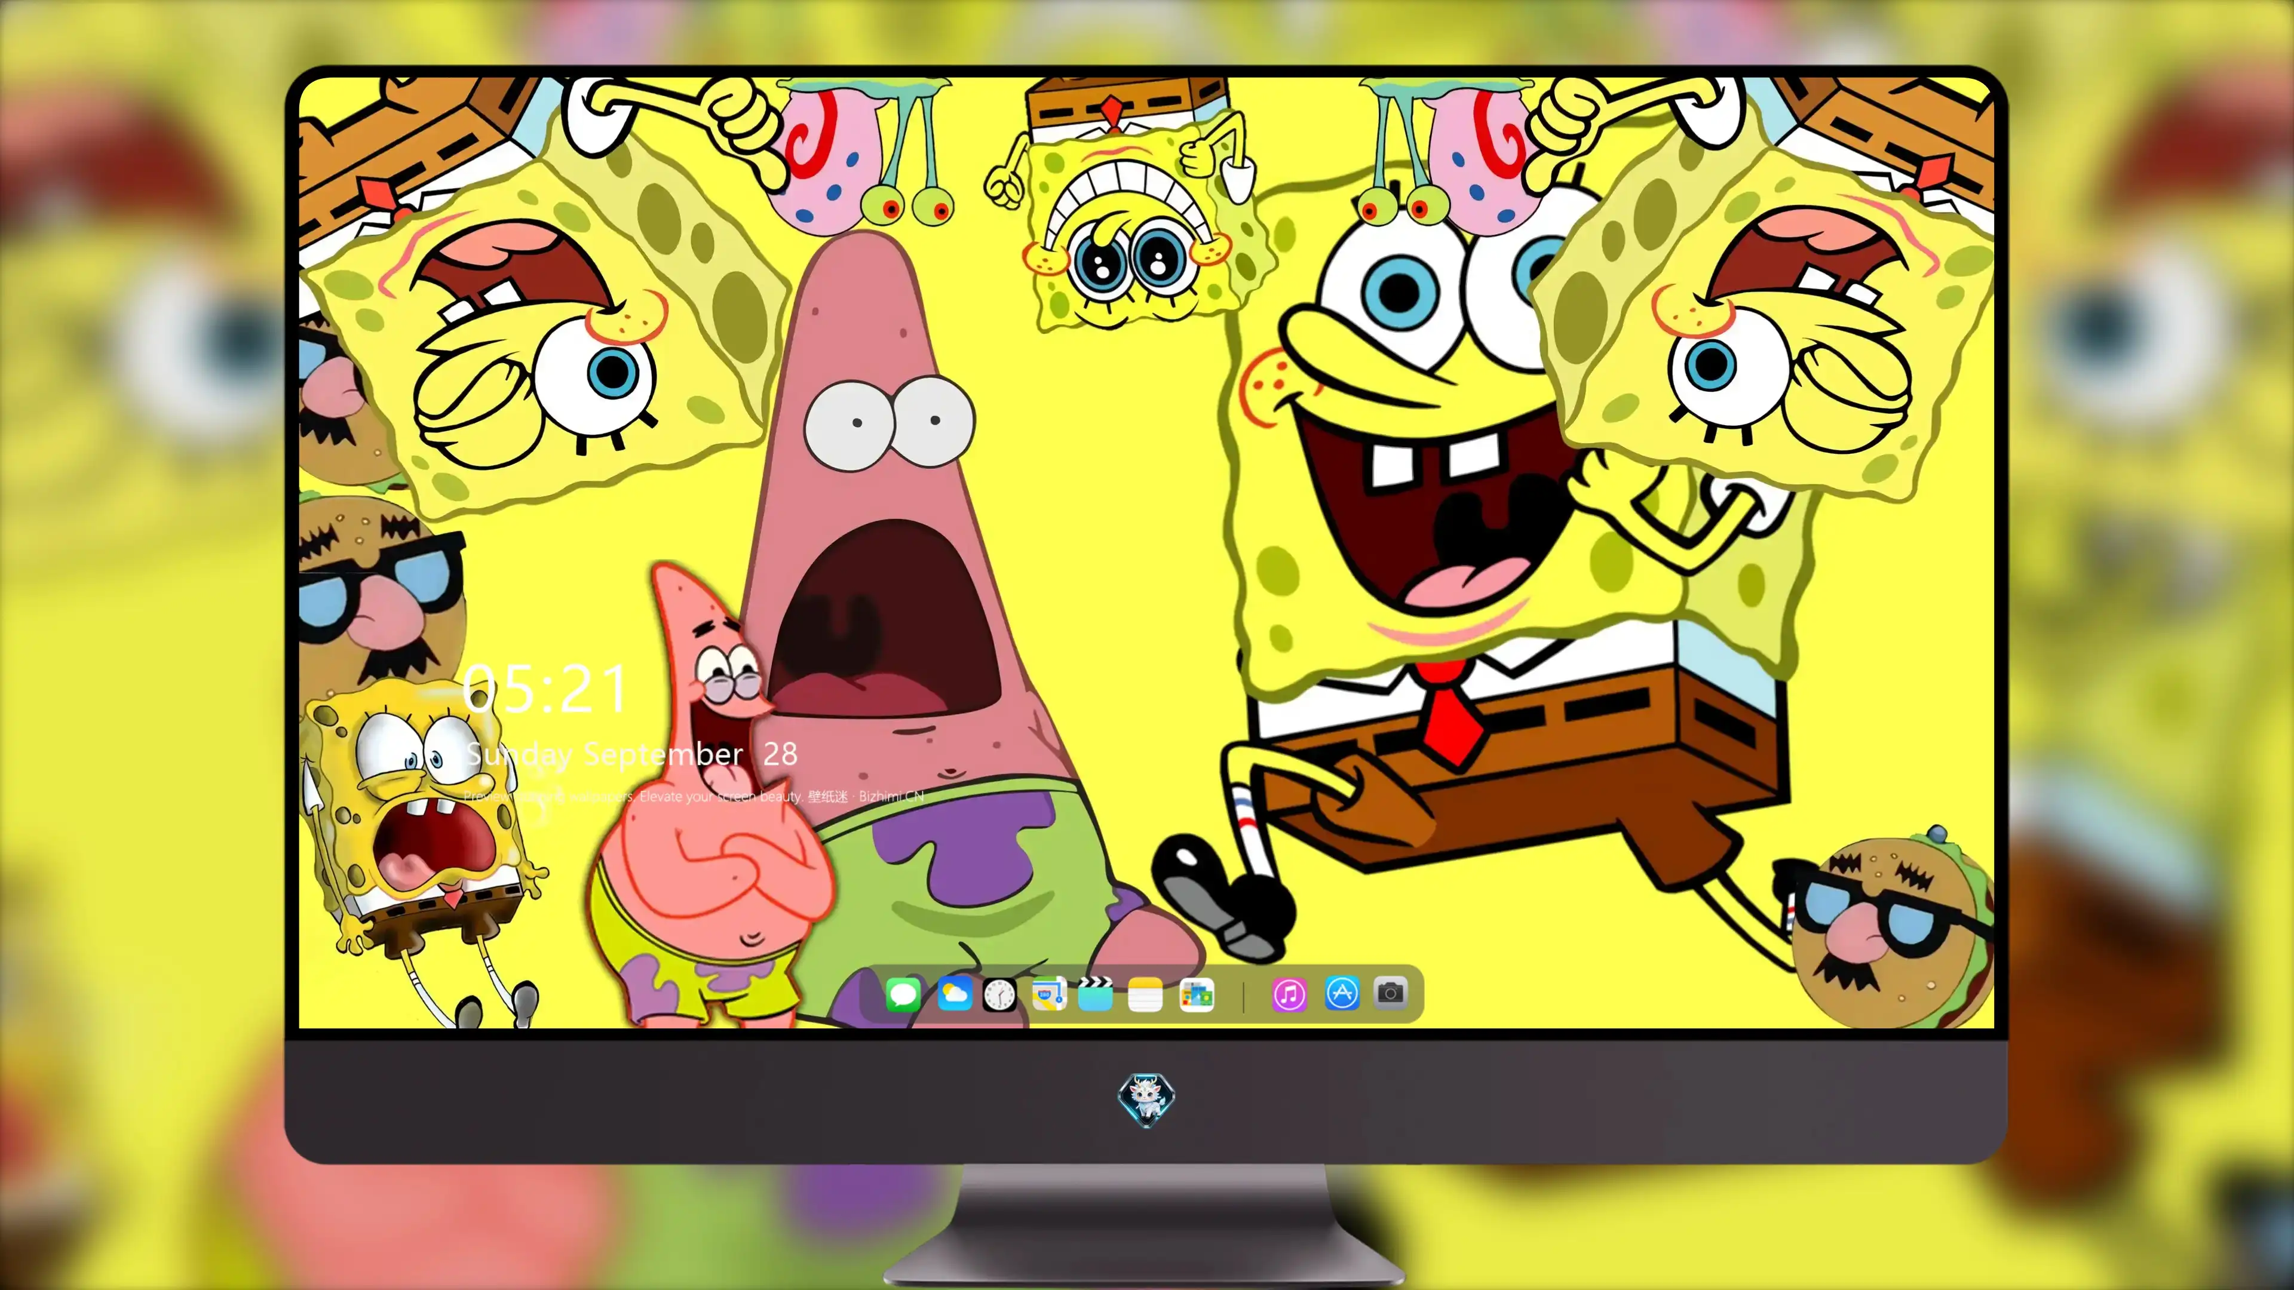Click the 05:21 clock widget

point(546,689)
